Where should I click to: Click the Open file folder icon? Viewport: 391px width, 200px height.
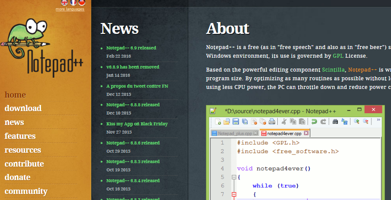226,121
